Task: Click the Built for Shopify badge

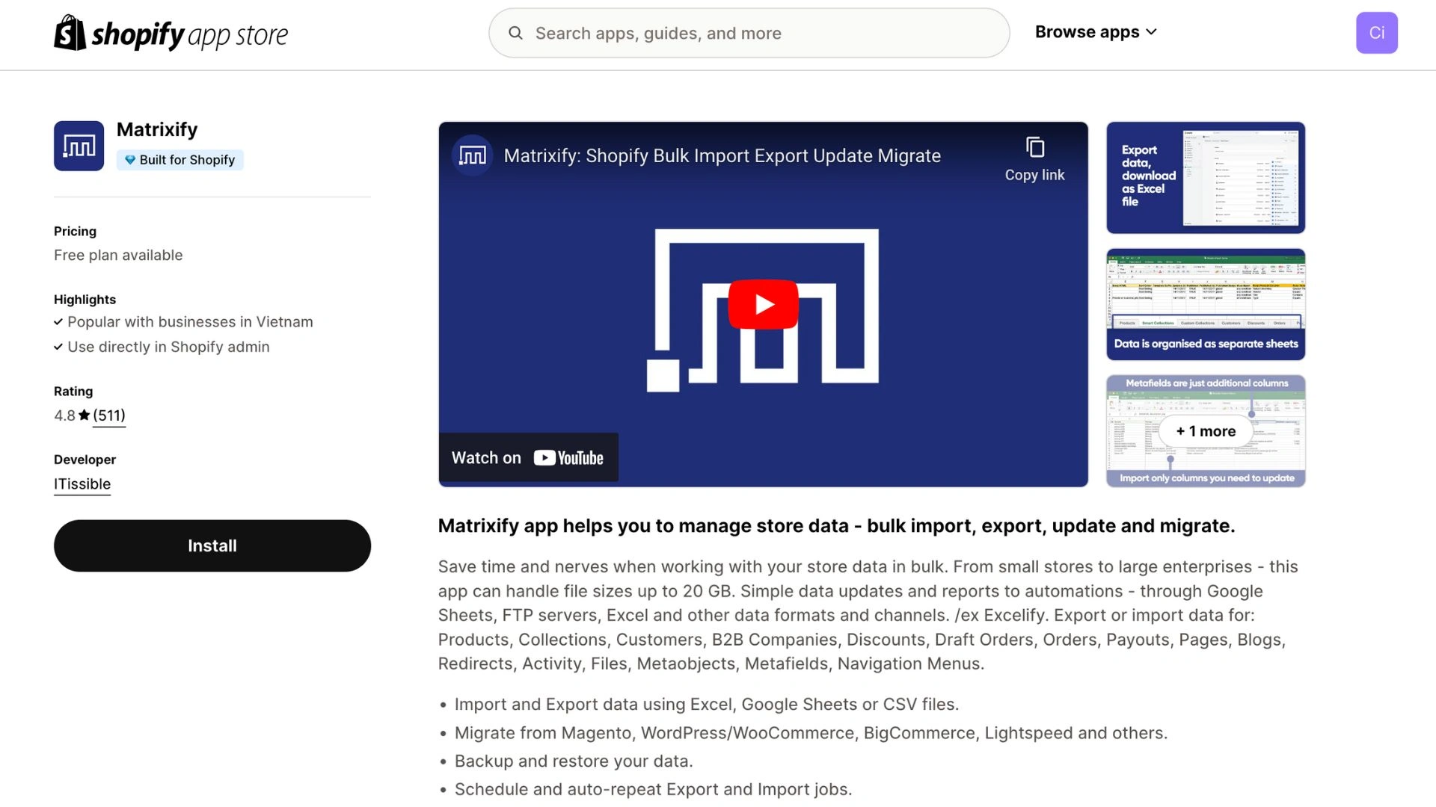Action: coord(179,160)
